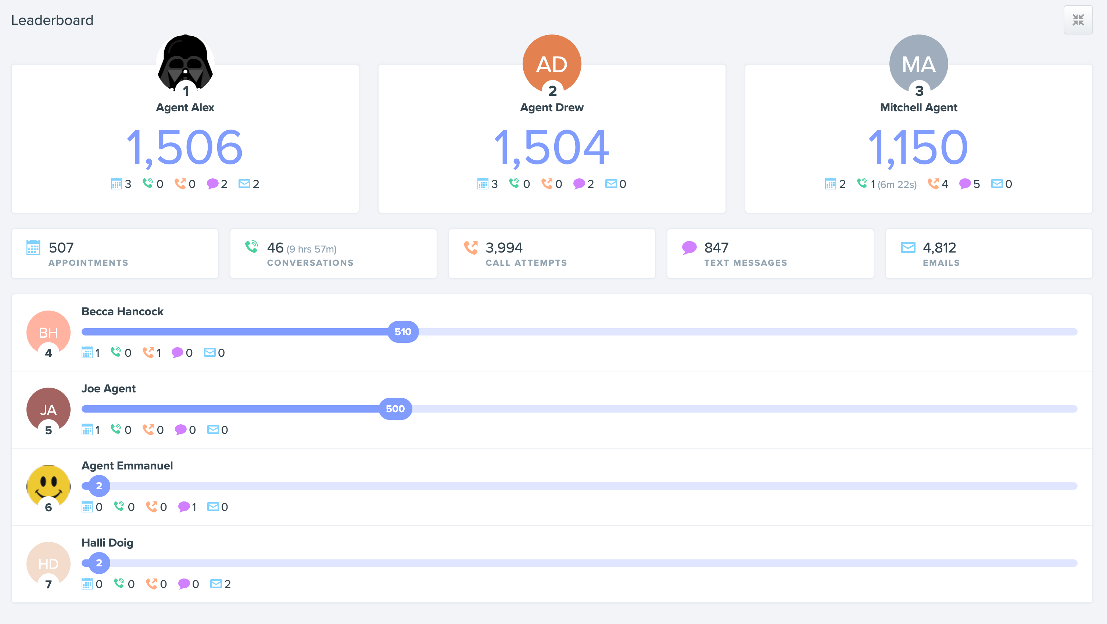Click the text messages bubble icon beside 847

tap(690, 248)
